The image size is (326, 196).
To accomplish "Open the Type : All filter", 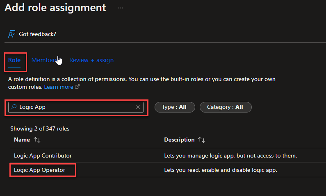I will click(174, 107).
